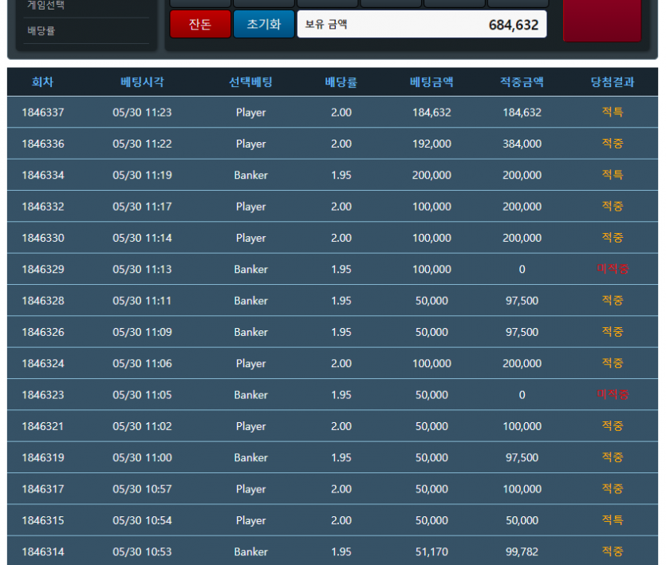Click the 384,000 winning amount
The image size is (666, 565).
pos(522,144)
